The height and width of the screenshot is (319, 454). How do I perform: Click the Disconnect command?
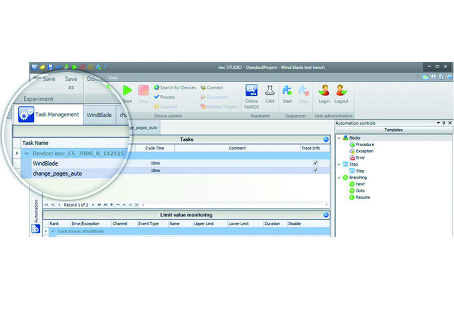[214, 97]
